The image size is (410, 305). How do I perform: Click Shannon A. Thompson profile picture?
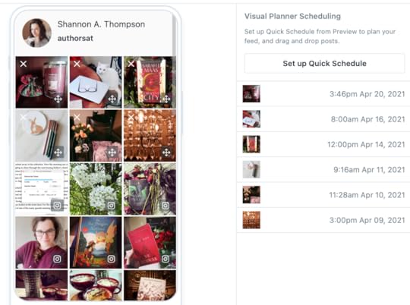pyautogui.click(x=36, y=33)
